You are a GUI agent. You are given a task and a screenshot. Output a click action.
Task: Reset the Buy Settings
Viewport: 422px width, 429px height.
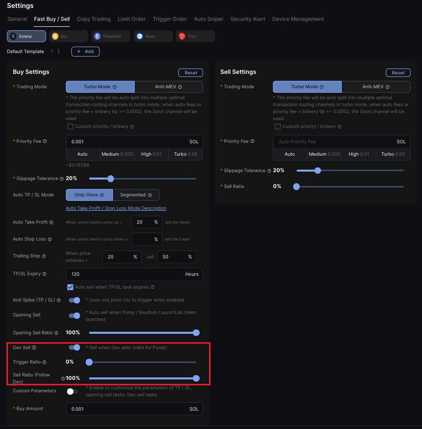[191, 72]
